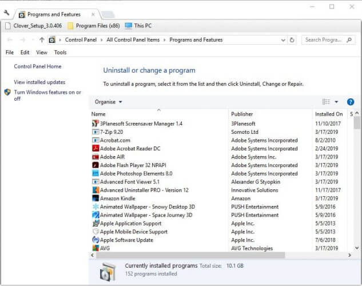Click the refresh icon beside address bar
Image resolution: width=362 pixels, height=286 pixels.
coord(292,40)
